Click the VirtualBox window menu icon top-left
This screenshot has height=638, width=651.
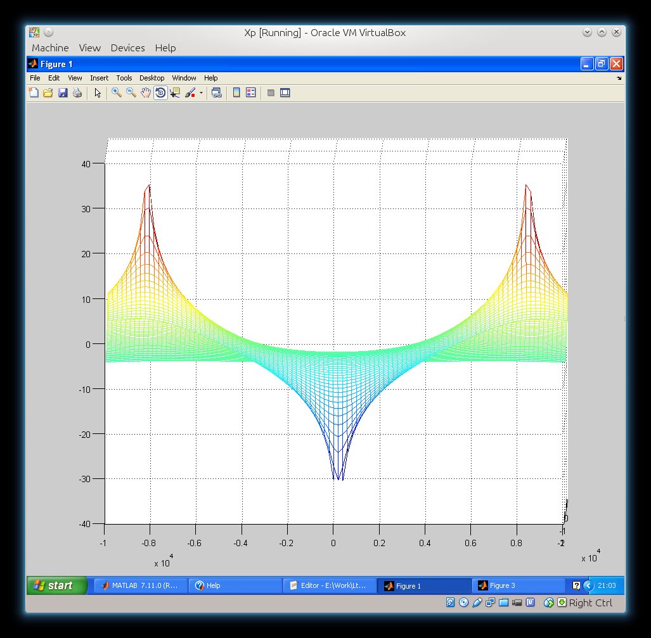[x=34, y=32]
